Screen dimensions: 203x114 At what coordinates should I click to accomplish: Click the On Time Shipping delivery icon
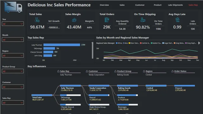[143, 20]
